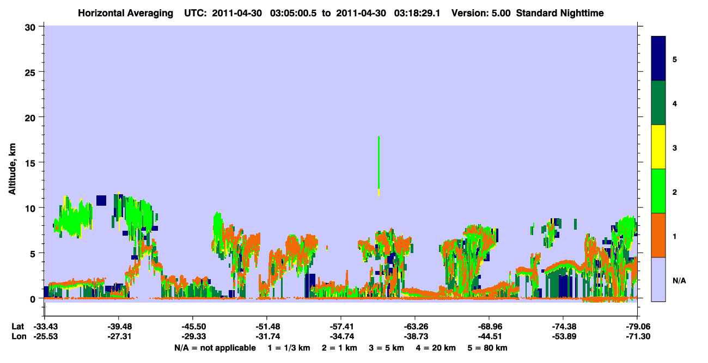Click the '3 = 5 km' legend text
The height and width of the screenshot is (363, 708).
(387, 348)
